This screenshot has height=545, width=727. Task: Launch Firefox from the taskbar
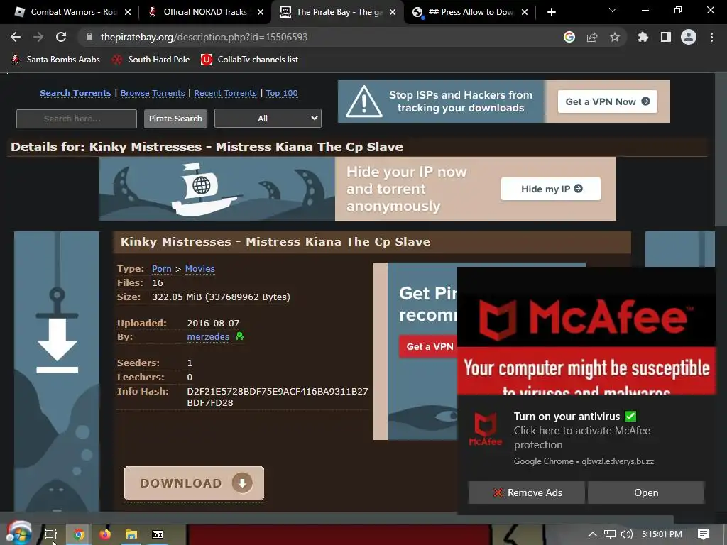[x=105, y=534]
